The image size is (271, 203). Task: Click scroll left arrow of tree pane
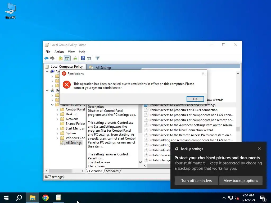47,170
